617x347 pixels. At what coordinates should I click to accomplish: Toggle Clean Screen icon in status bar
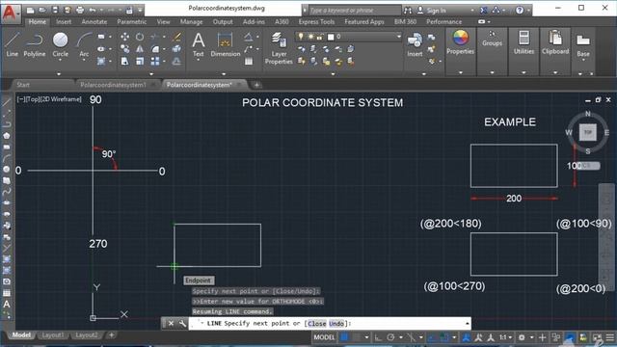click(597, 337)
